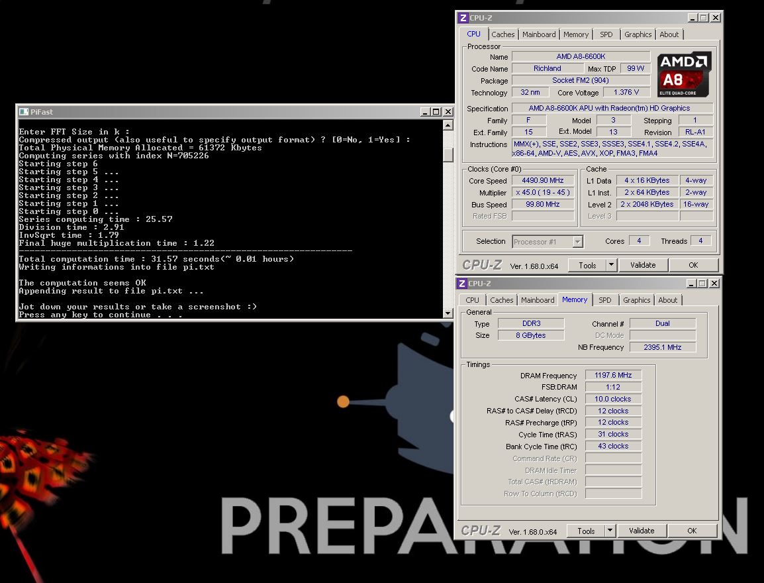This screenshot has height=583, width=764.
Task: Click OK button in lower CPU-Z
Action: pyautogui.click(x=692, y=531)
